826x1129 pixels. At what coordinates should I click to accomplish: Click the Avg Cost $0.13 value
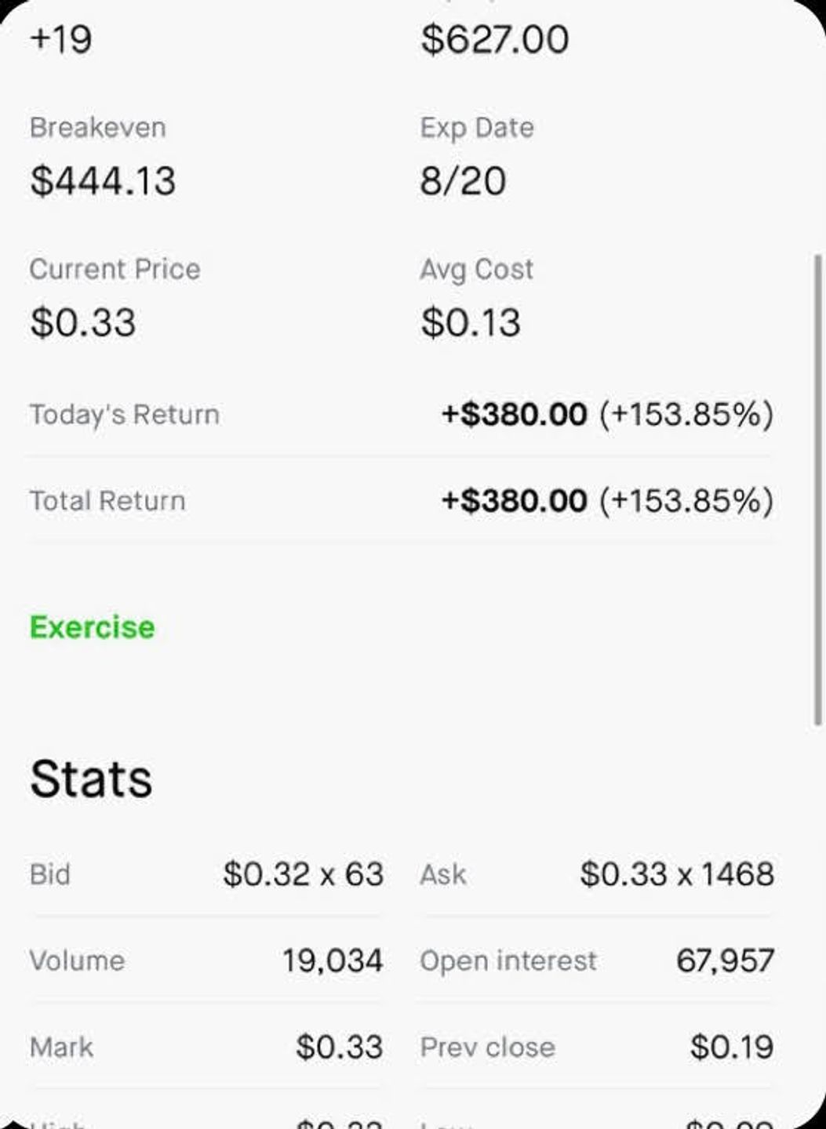pyautogui.click(x=471, y=322)
